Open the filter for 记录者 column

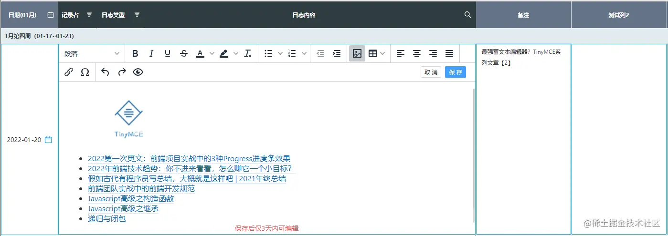(89, 15)
